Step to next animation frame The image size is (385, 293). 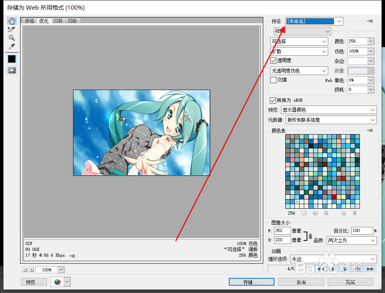pyautogui.click(x=358, y=269)
